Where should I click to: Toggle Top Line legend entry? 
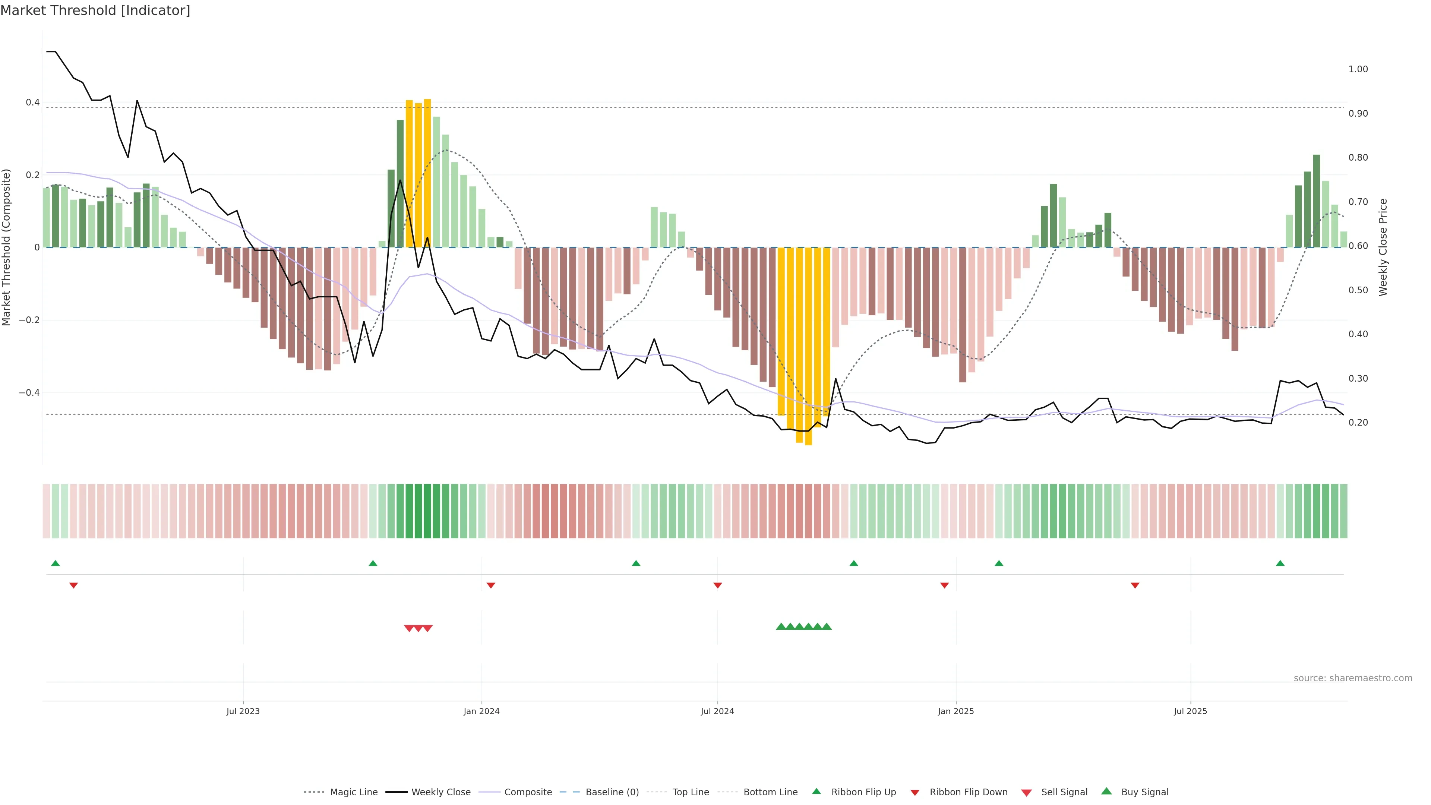click(691, 792)
